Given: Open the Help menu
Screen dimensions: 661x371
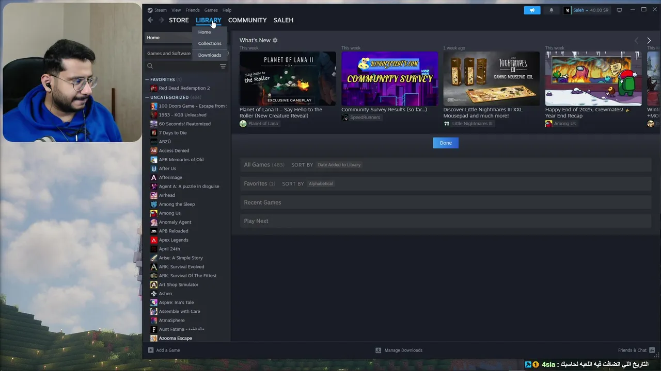Looking at the screenshot, I should 227,10.
